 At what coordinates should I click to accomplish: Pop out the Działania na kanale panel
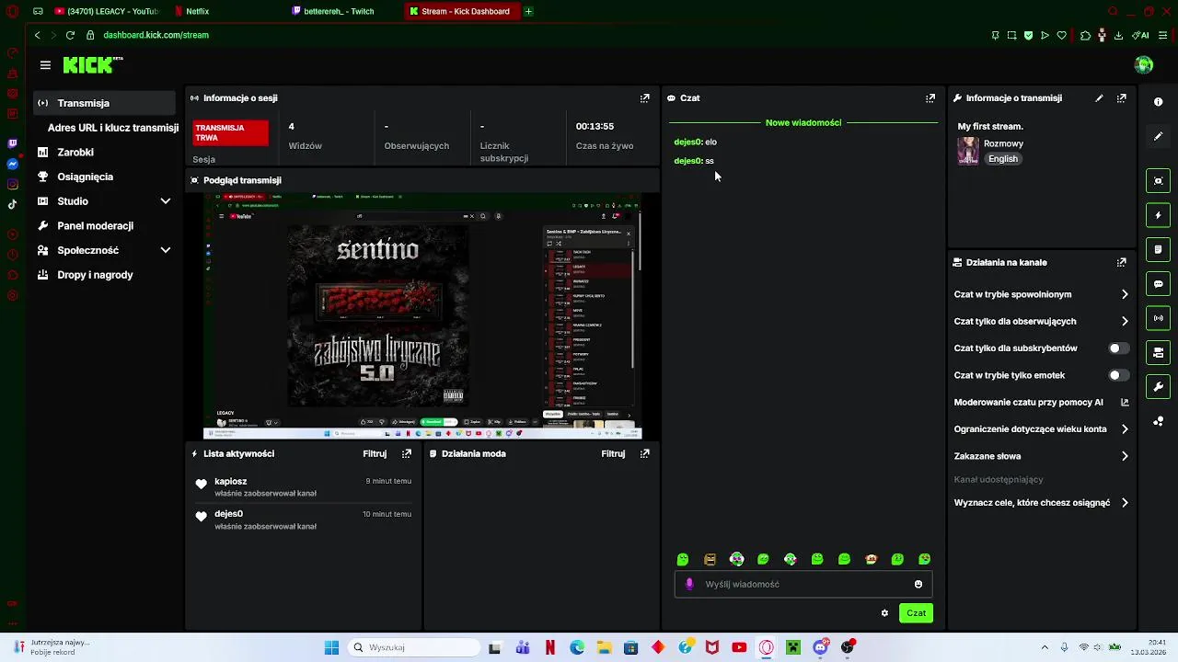1122,262
